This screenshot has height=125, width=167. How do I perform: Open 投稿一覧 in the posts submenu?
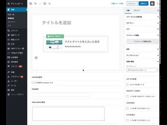pos(11,15)
